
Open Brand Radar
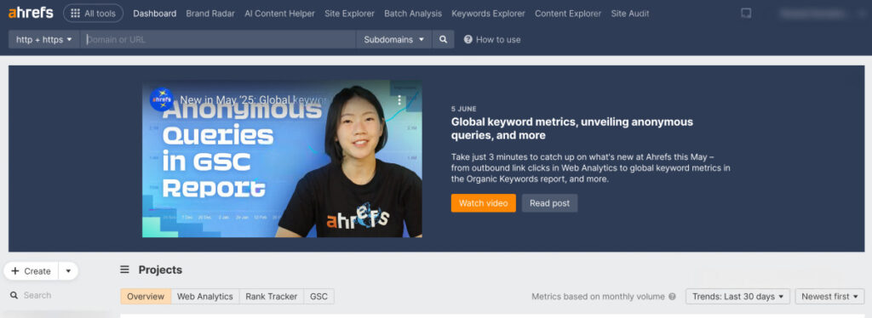click(210, 14)
